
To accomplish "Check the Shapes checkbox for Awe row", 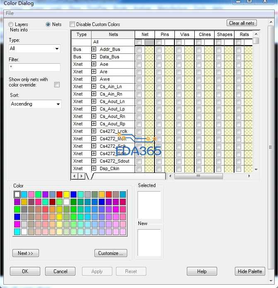I will (218, 79).
